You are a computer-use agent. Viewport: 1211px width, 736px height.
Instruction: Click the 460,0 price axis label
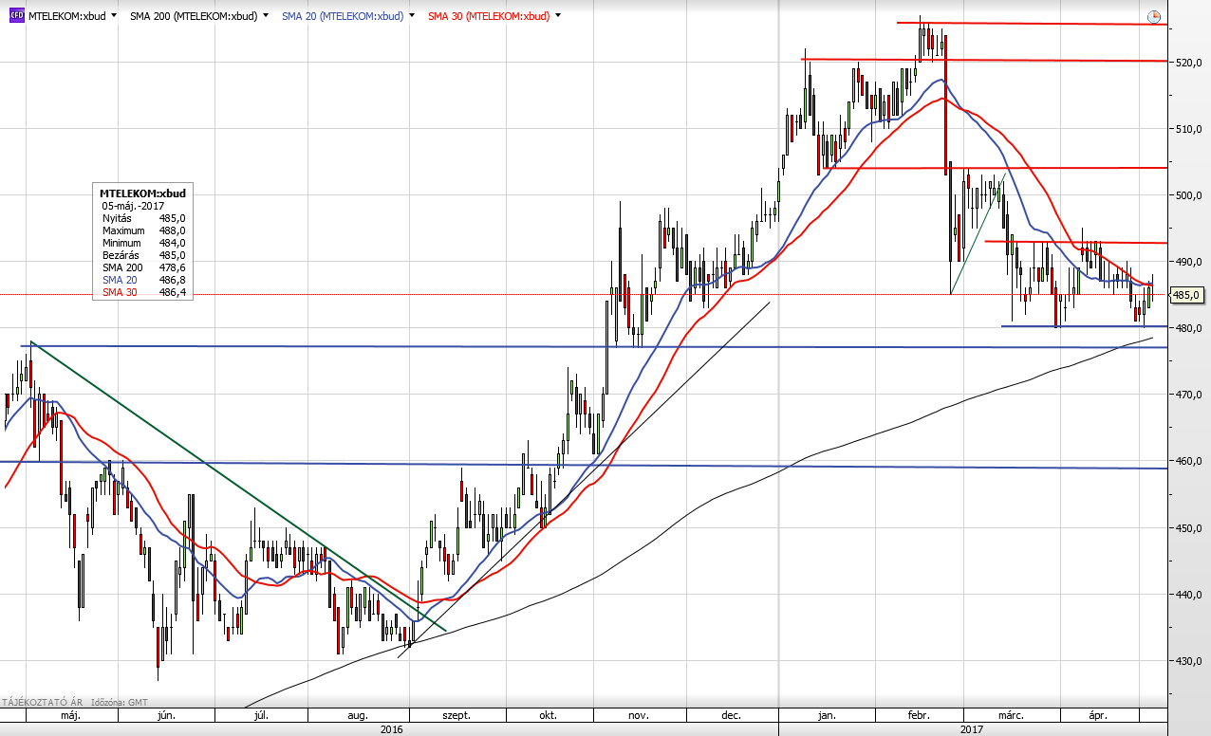[1188, 461]
